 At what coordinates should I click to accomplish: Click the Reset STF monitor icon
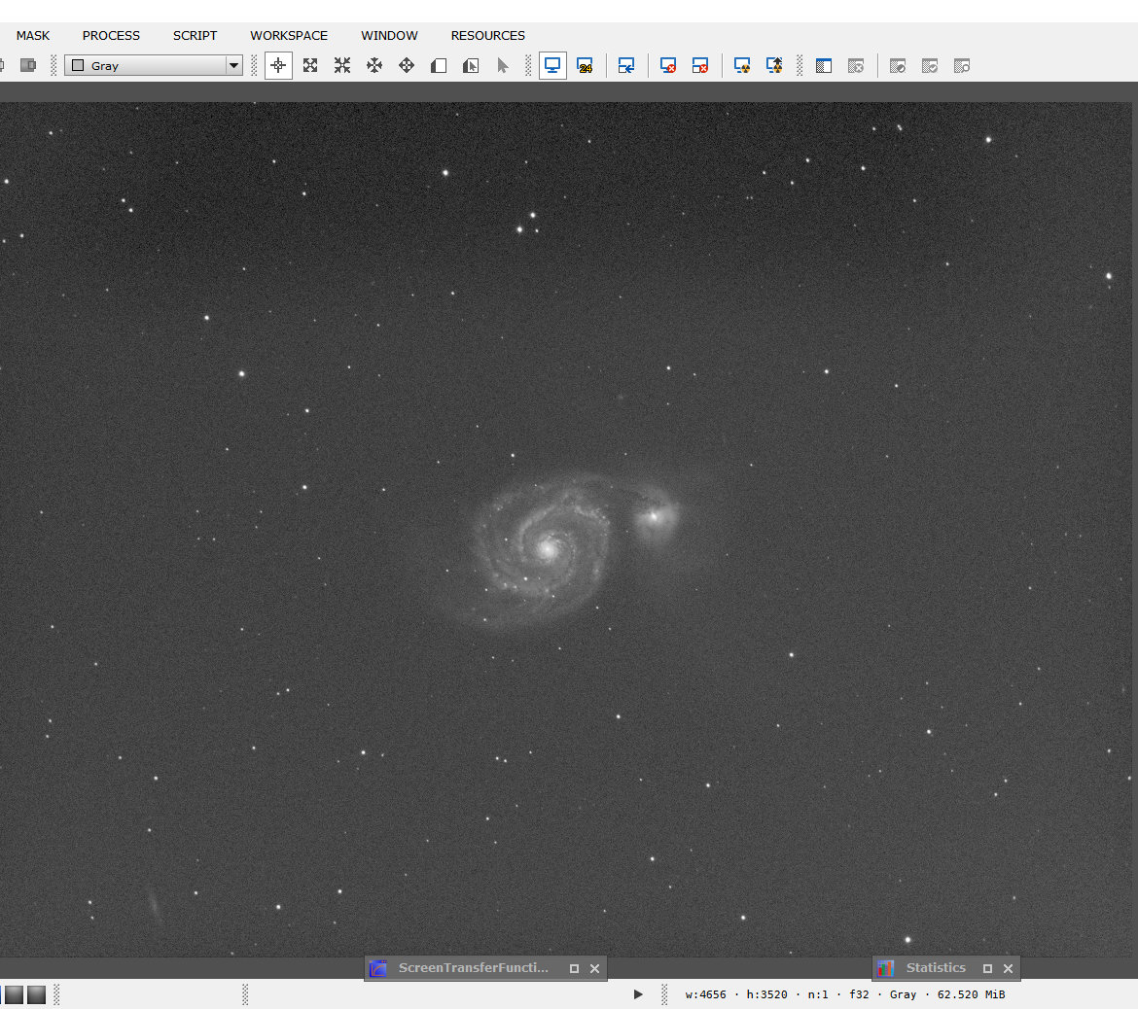668,66
